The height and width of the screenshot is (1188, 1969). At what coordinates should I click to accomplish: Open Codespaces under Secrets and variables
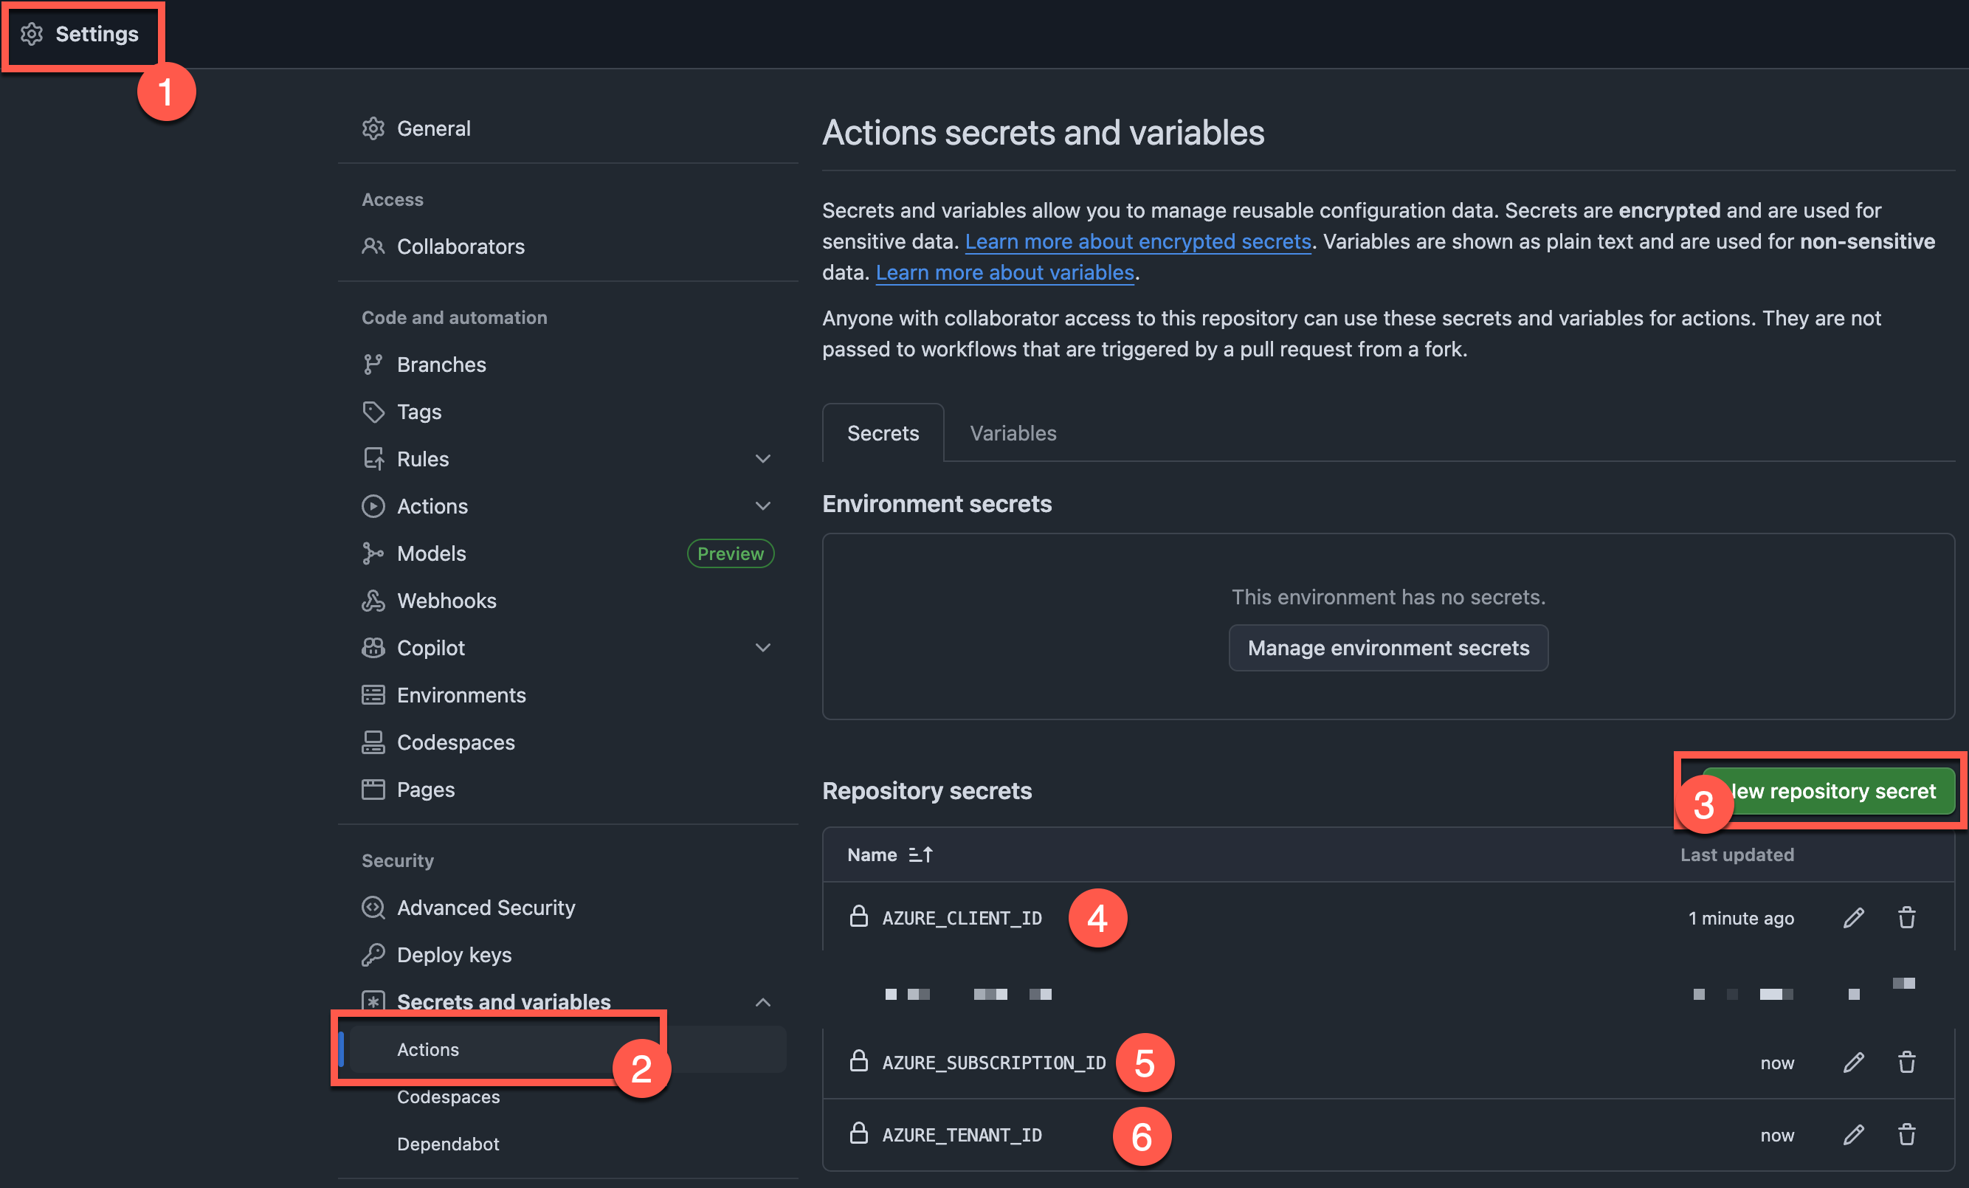tap(448, 1096)
